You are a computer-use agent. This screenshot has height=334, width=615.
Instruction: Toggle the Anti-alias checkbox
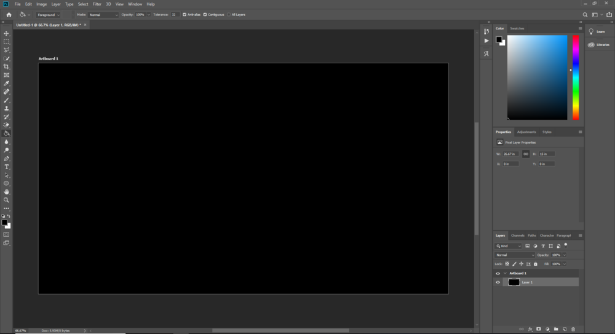coord(184,15)
